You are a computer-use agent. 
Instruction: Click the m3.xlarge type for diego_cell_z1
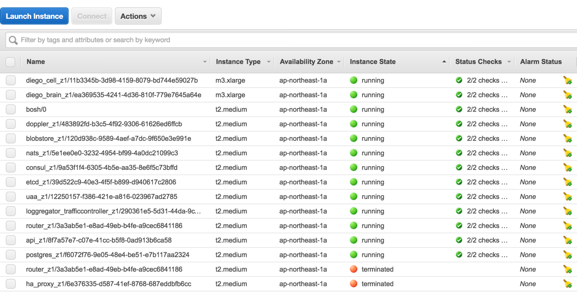click(231, 81)
